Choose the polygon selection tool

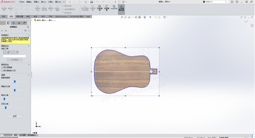(x=13, y=52)
